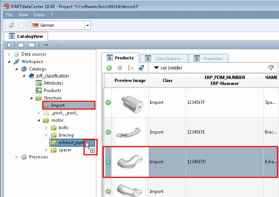The width and height of the screenshot is (279, 197).
Task: Select the Import folder in Structure
Action: tap(58, 105)
